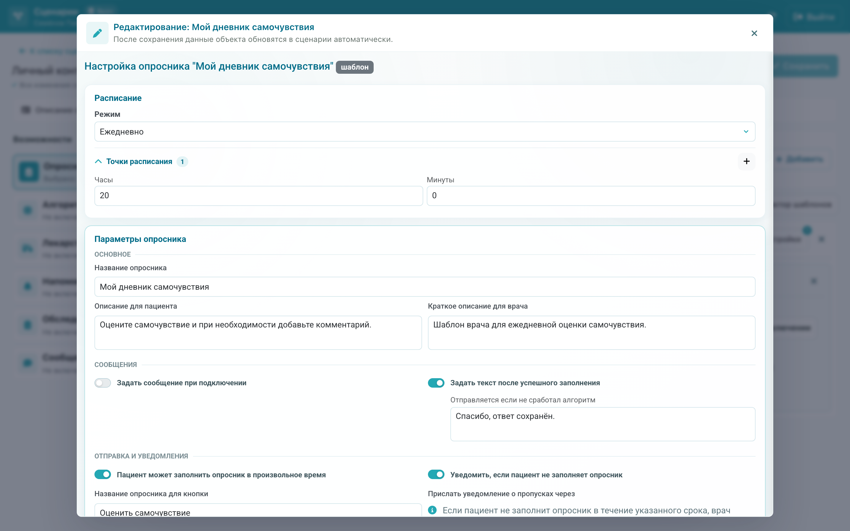Open the Режим dropdown showing Ежедневно

click(425, 132)
